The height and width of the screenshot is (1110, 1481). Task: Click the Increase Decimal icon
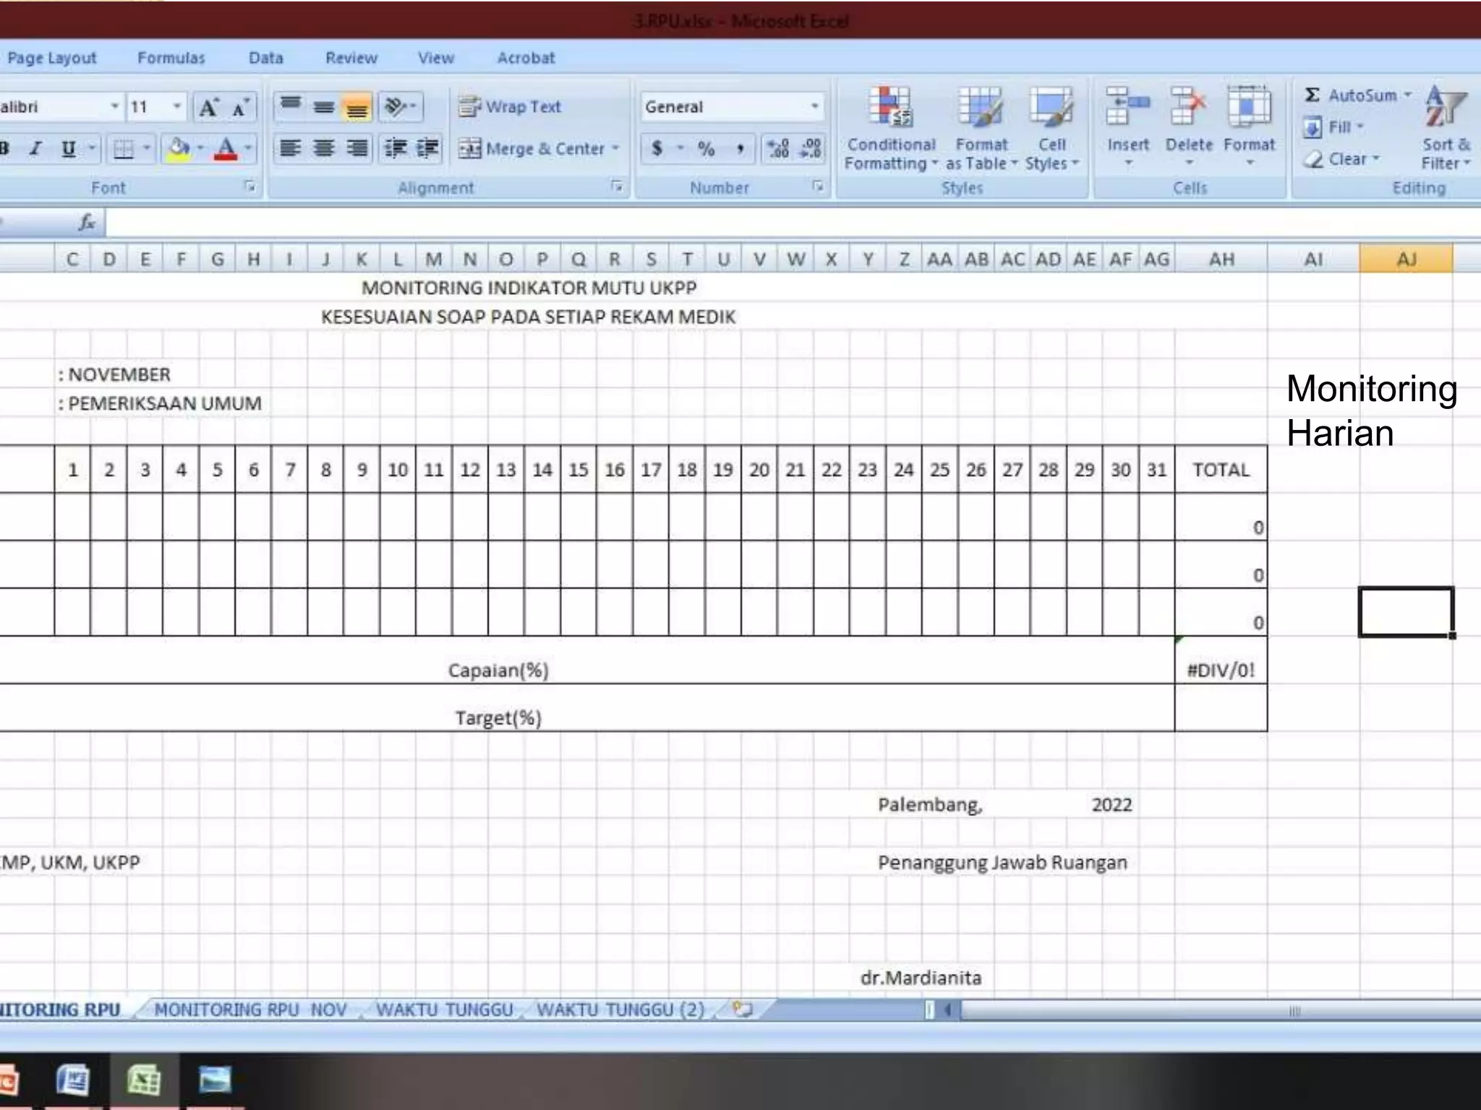pyautogui.click(x=778, y=149)
